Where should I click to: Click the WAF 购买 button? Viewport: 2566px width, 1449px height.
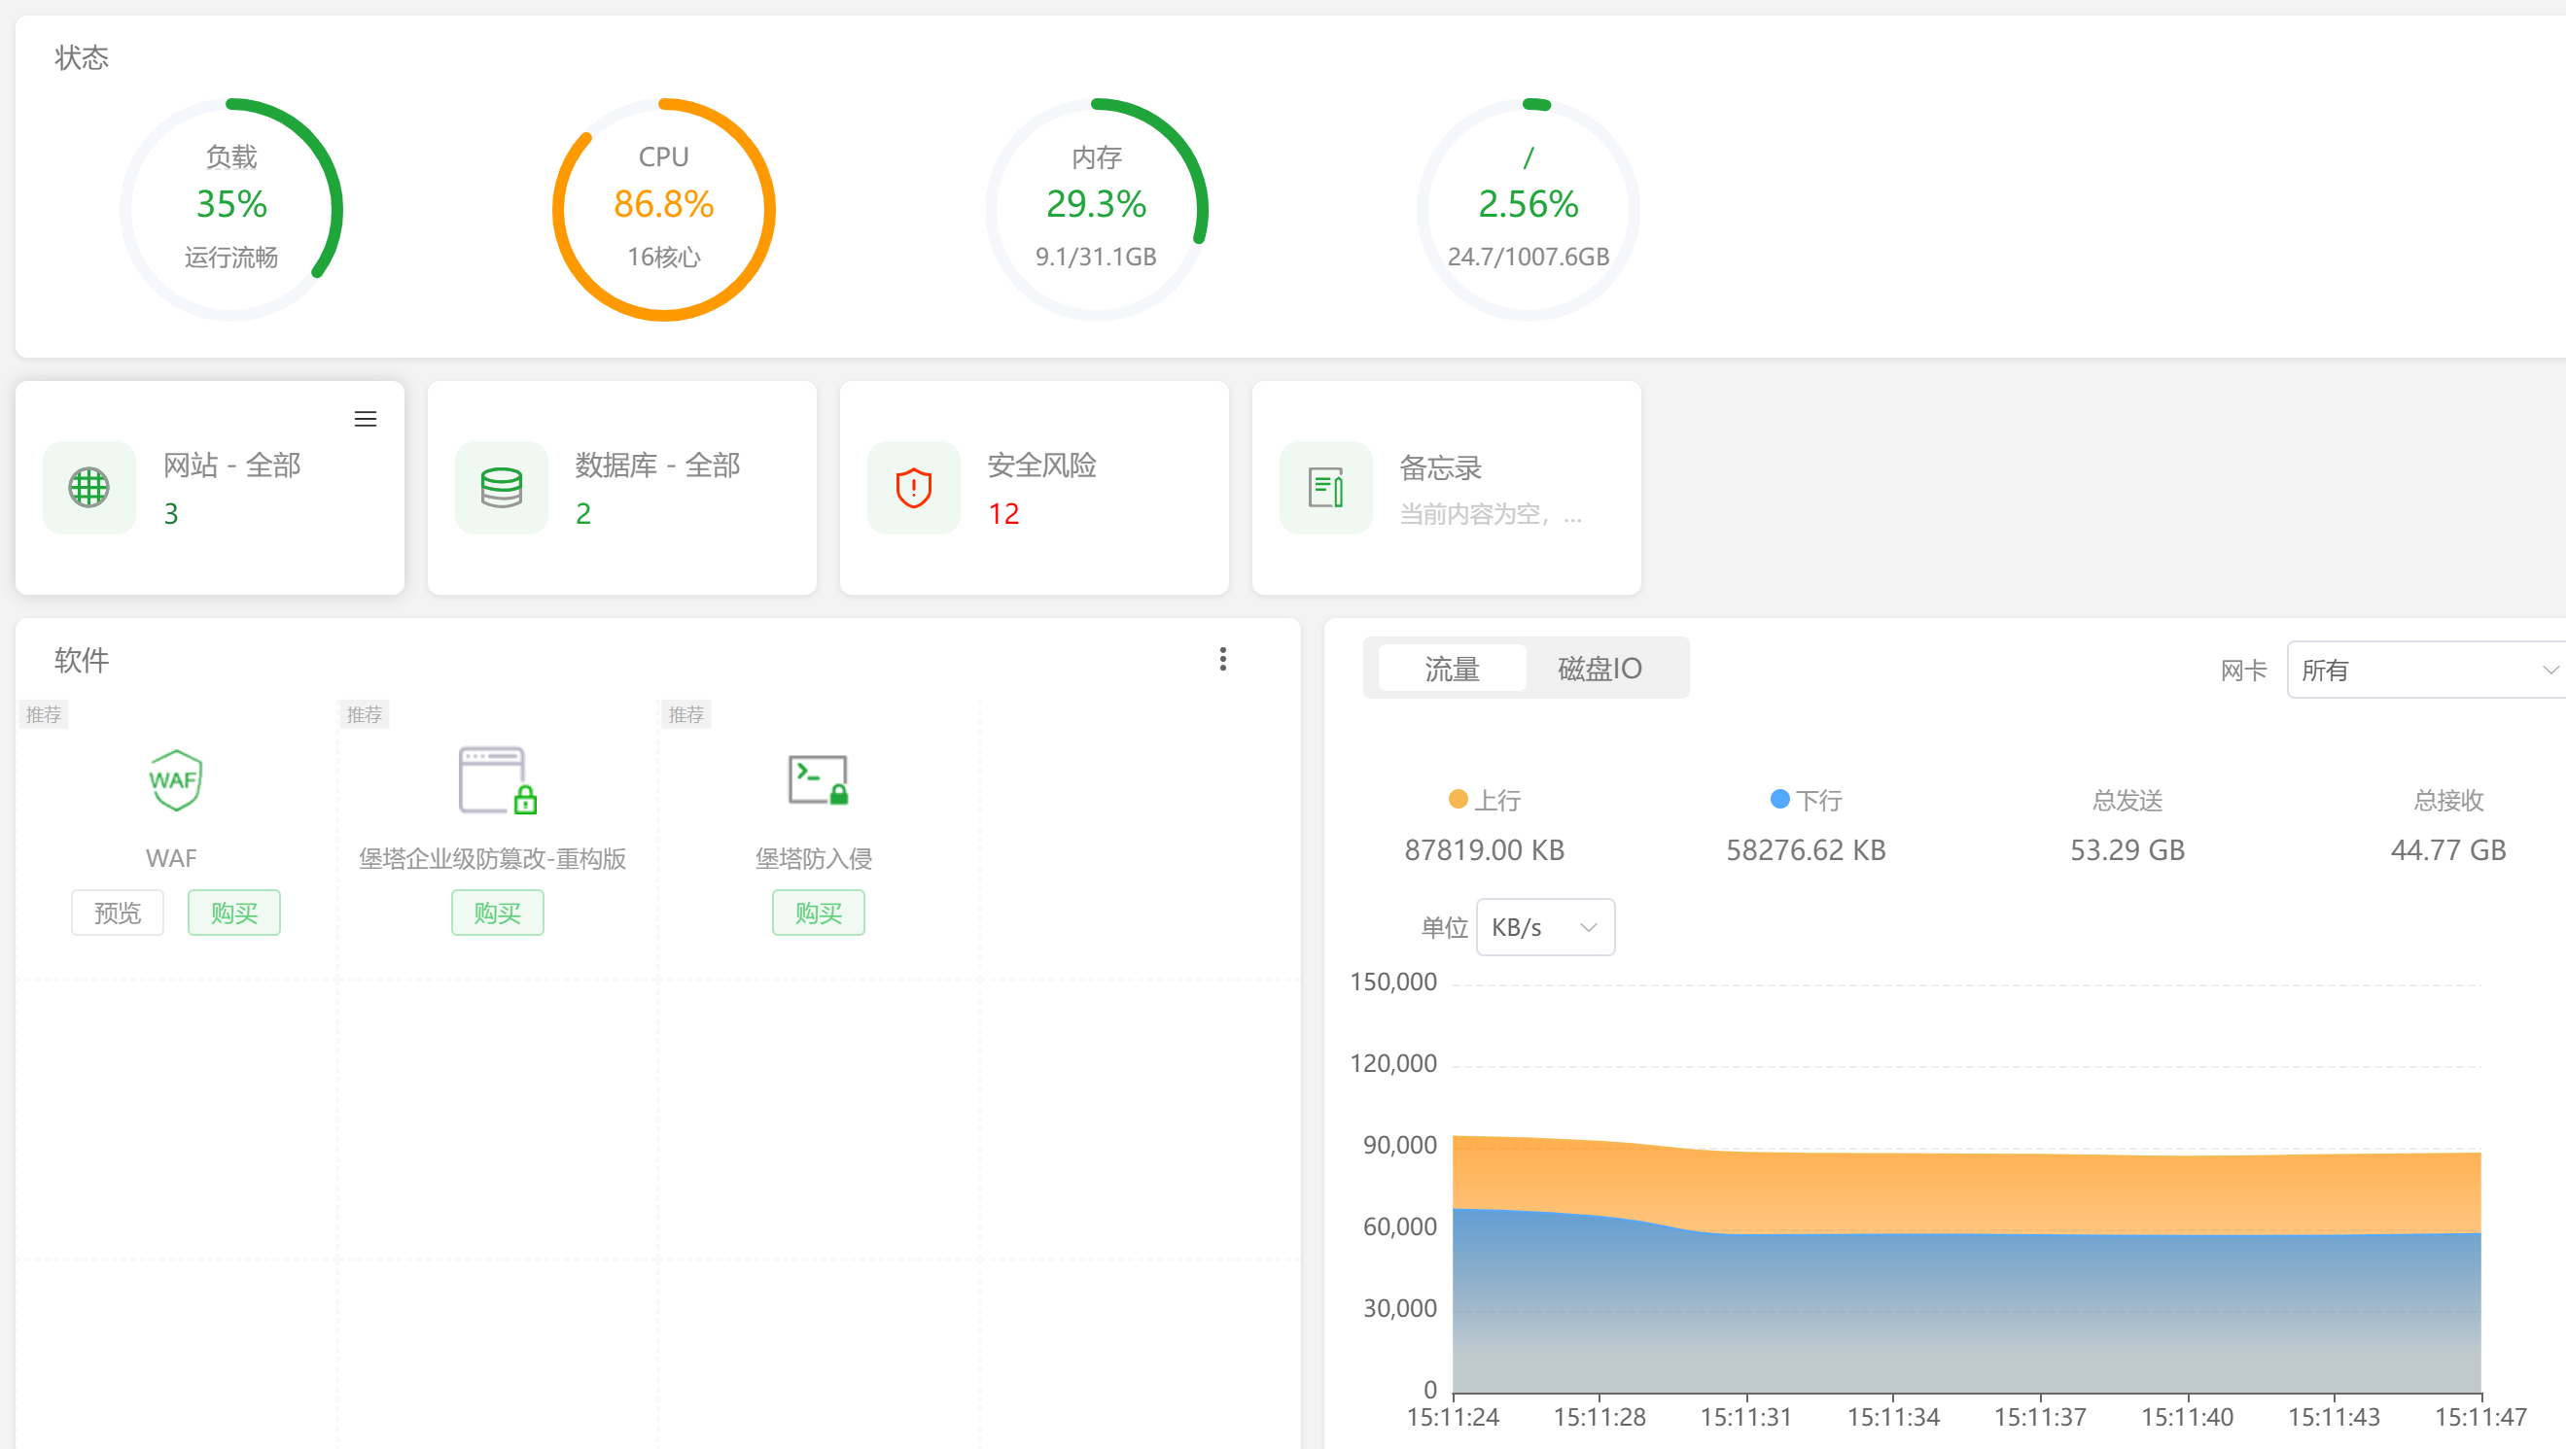(234, 914)
